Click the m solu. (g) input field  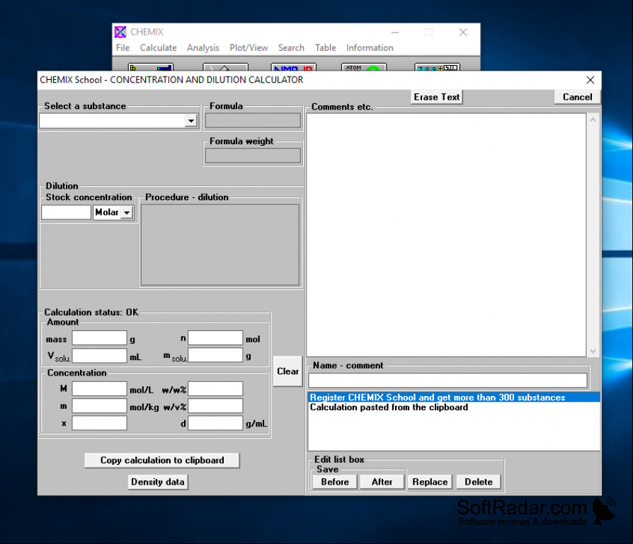tap(215, 355)
